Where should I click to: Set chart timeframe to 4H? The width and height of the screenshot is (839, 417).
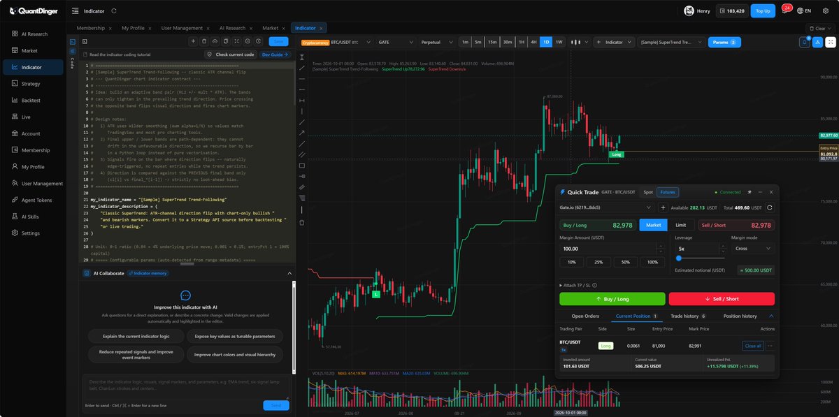533,42
